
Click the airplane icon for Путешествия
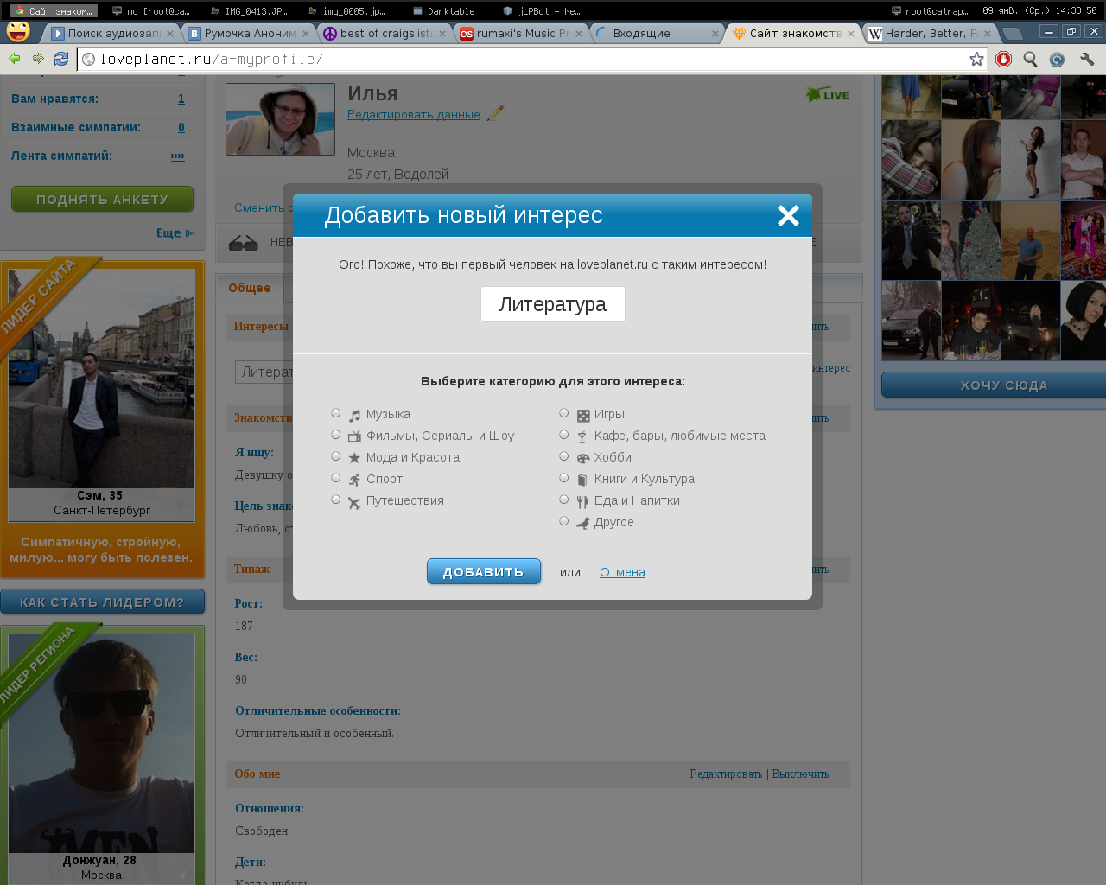[354, 502]
